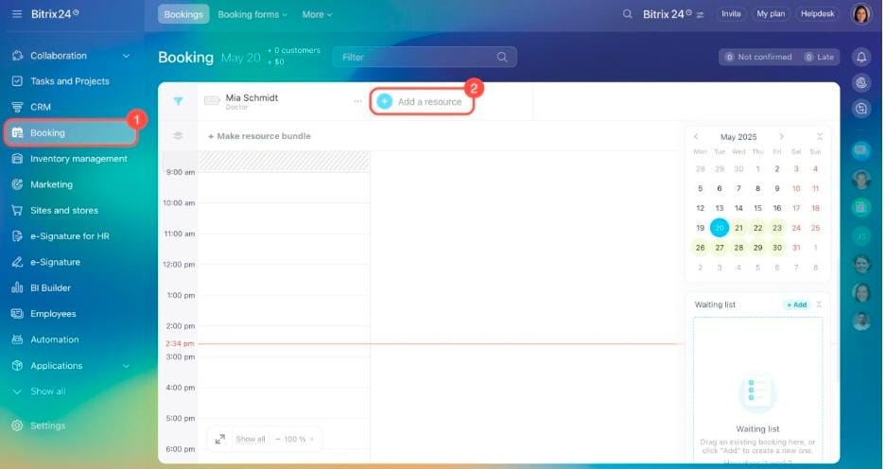Click the teal funnel filter icon

[x=178, y=101]
